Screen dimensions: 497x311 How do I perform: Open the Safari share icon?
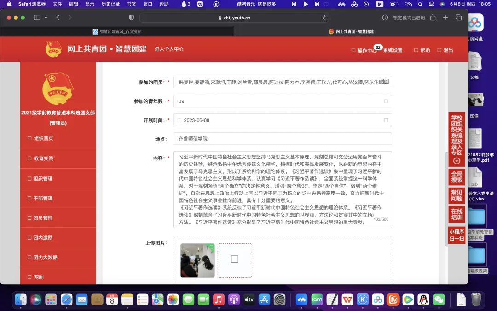[433, 18]
